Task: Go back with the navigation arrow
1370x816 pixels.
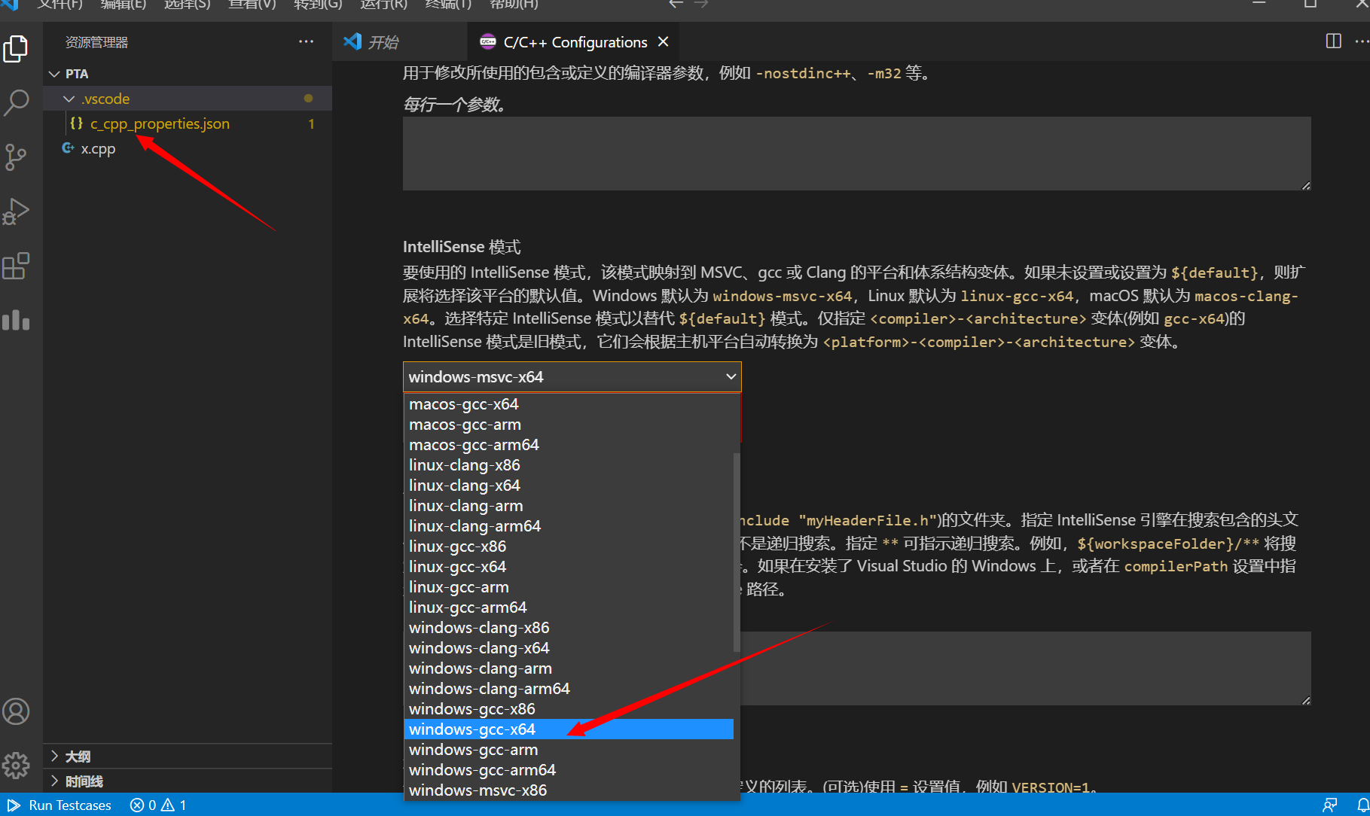Action: tap(676, 5)
